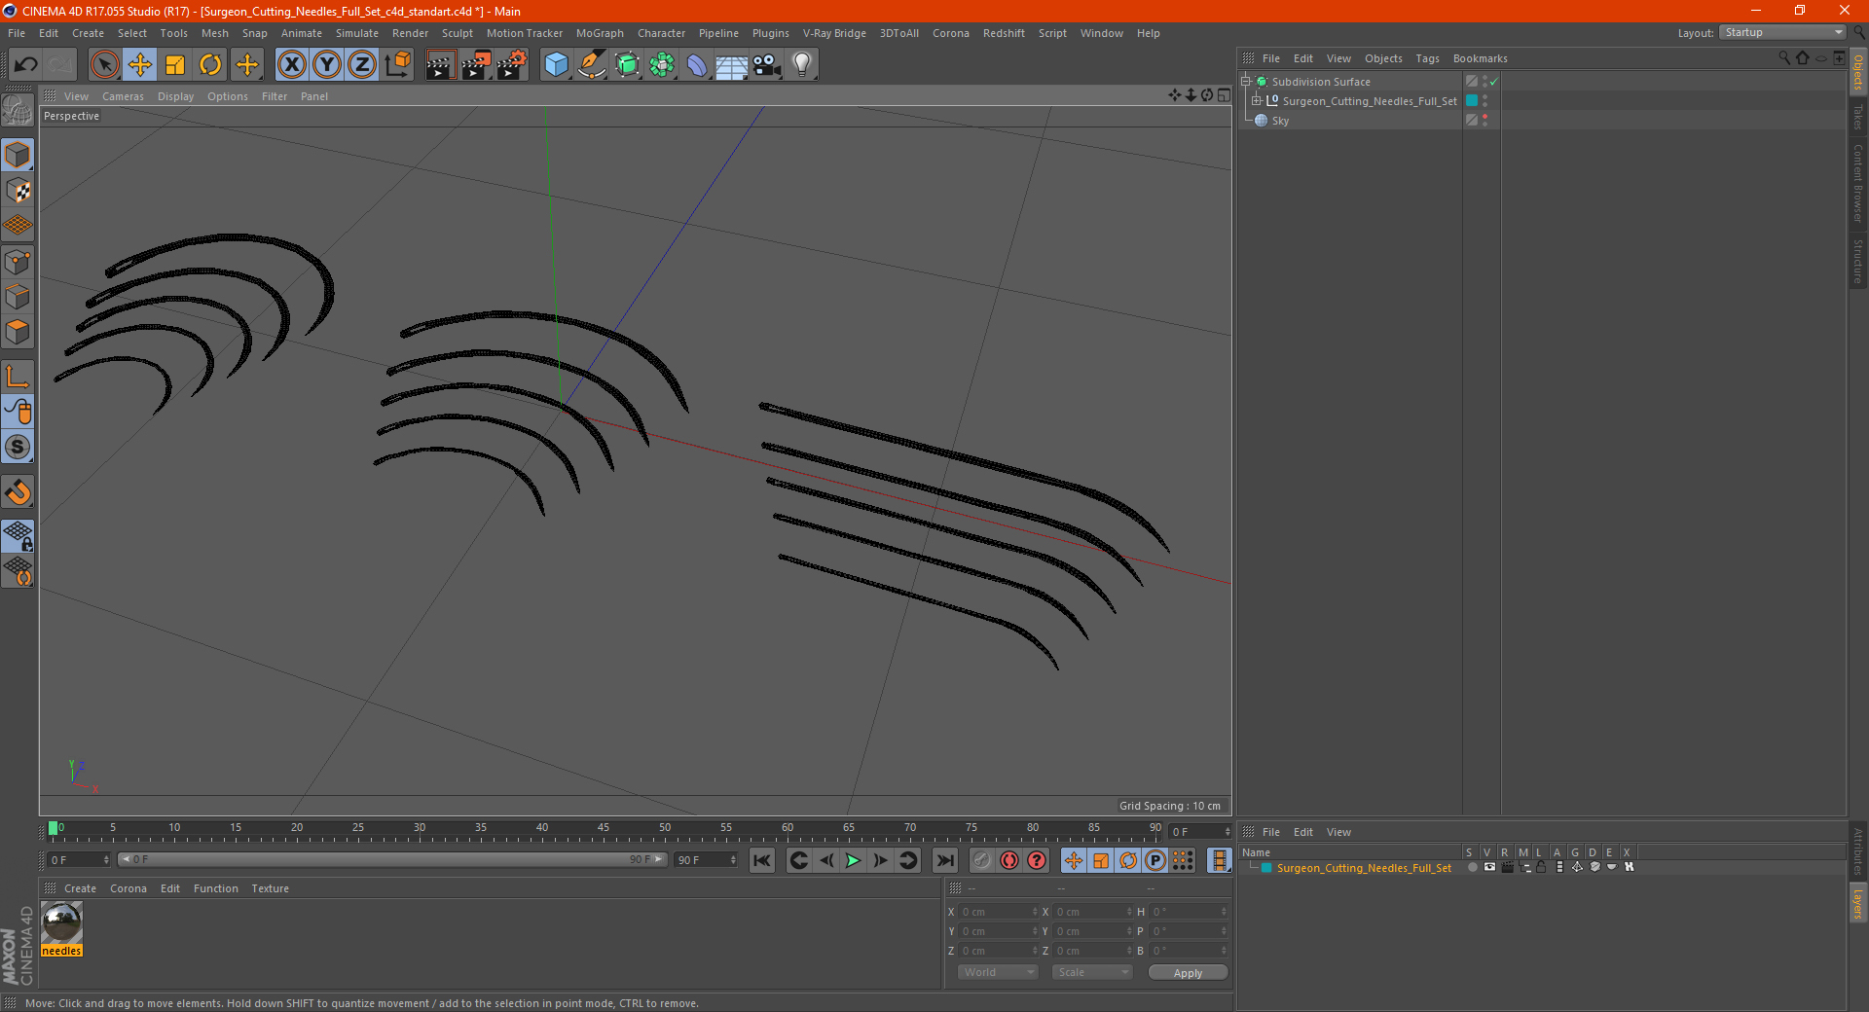Open the World coordinate dropdown
The width and height of the screenshot is (1869, 1012).
point(998,972)
